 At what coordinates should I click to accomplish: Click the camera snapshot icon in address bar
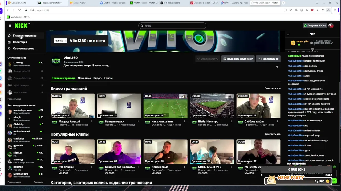click(296, 10)
